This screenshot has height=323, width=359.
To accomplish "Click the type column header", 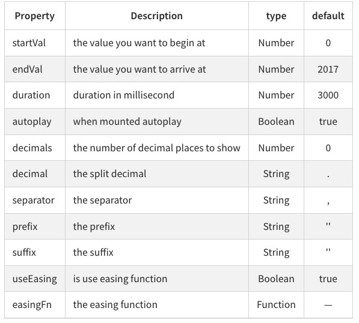I will (276, 16).
